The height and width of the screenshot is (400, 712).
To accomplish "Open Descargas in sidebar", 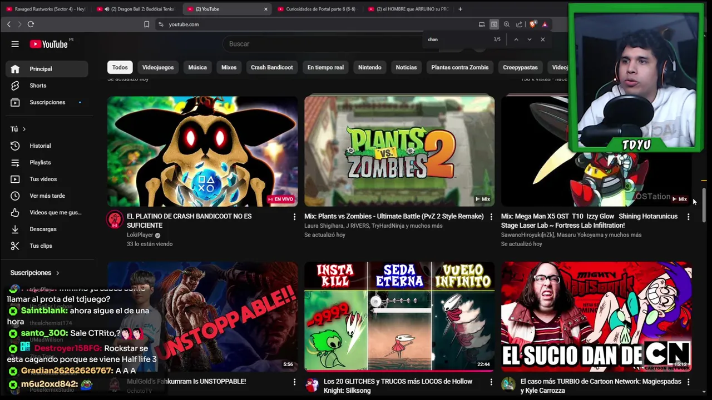I will pos(47,229).
